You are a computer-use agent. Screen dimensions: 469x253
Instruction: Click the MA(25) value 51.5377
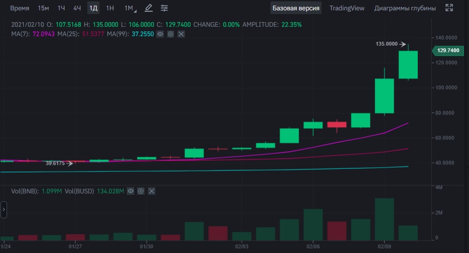[x=93, y=34]
